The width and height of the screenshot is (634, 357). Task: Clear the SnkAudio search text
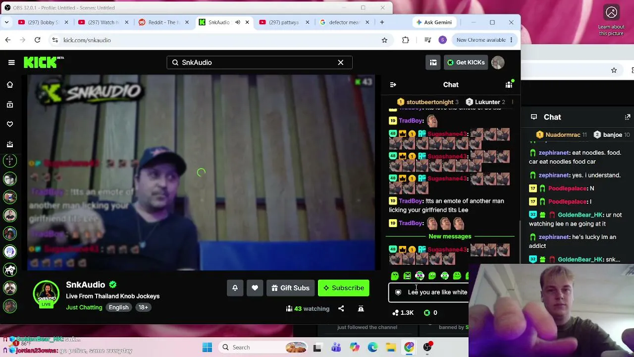tap(341, 62)
